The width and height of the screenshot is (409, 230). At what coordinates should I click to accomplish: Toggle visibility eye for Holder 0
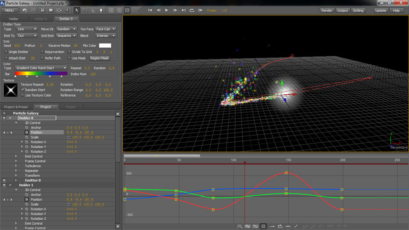(x=4, y=118)
